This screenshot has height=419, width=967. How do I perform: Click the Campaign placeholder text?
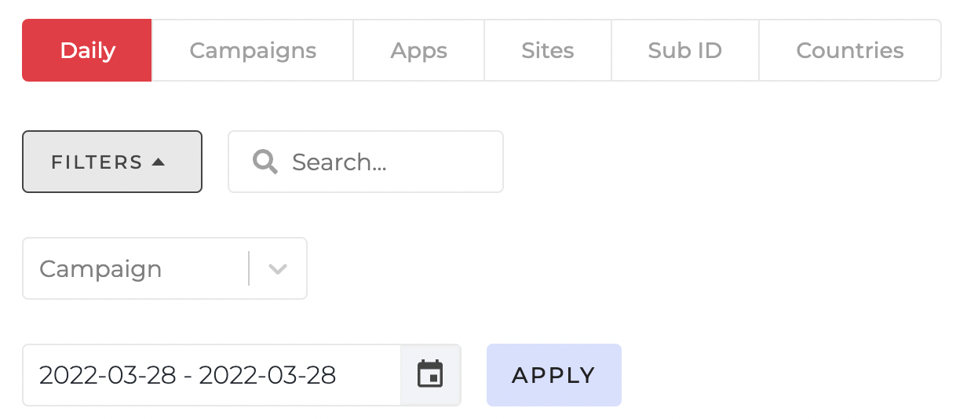pos(100,269)
